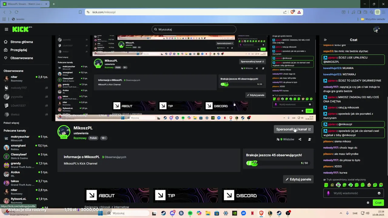Open the DISCORD panel banner
Viewport: 388px width, 218px height.
(254, 196)
